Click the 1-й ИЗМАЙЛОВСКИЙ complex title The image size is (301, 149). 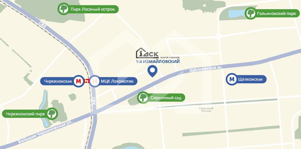pos(158,62)
